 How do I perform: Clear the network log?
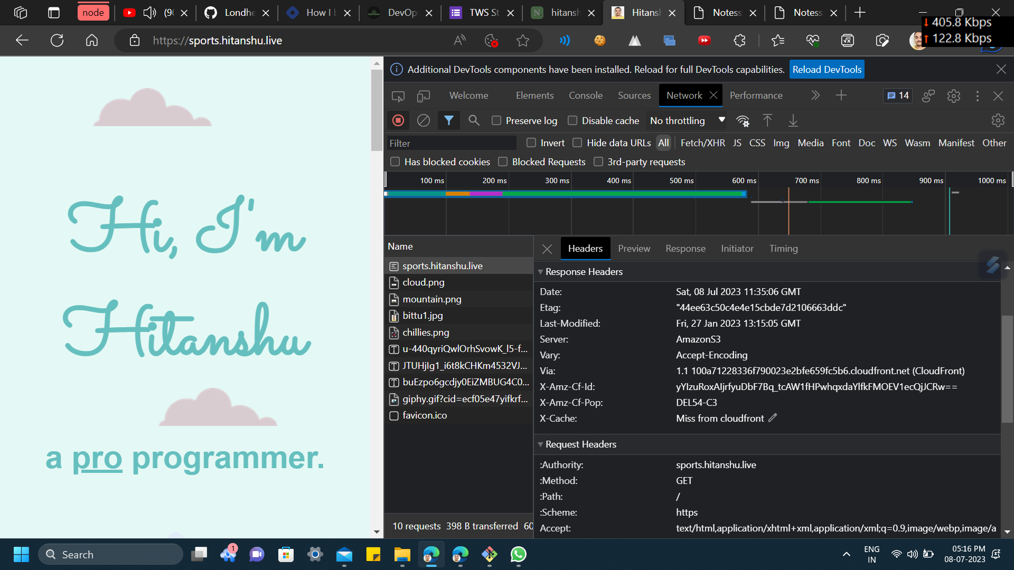424,121
